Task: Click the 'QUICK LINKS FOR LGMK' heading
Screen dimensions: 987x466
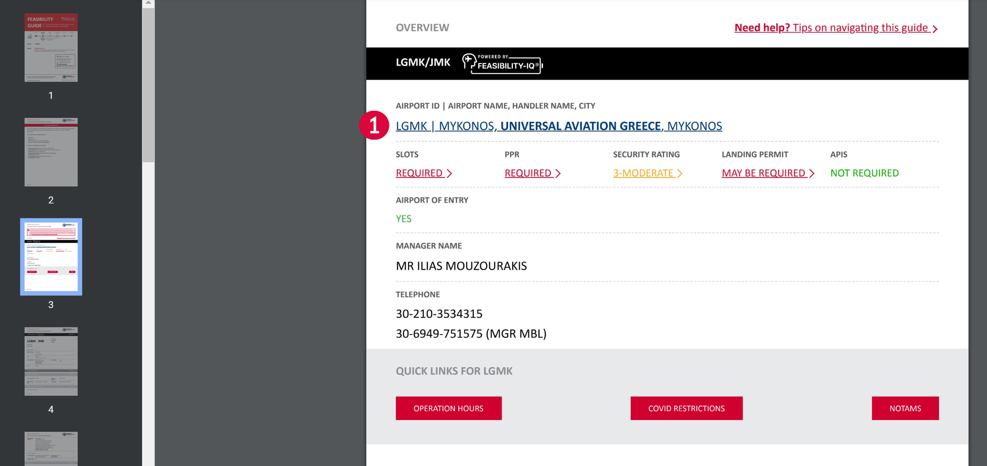Action: point(454,371)
